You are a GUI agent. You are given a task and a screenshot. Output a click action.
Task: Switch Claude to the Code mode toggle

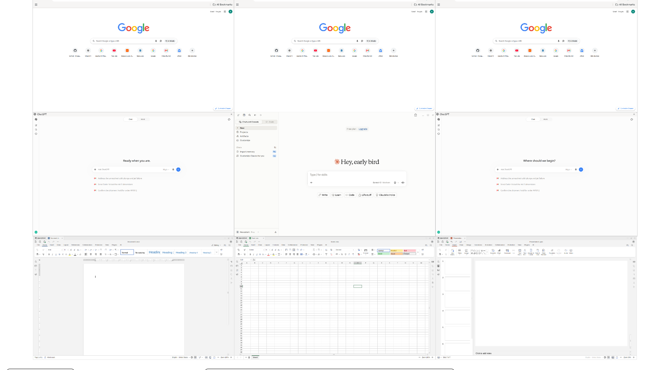pyautogui.click(x=270, y=122)
